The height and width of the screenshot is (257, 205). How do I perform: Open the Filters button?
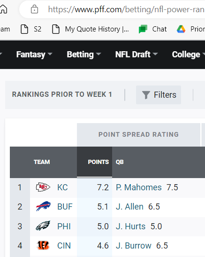[159, 95]
